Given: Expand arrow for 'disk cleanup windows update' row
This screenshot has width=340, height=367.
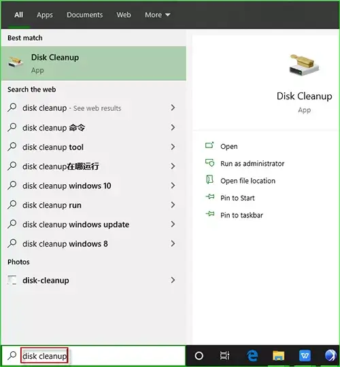Looking at the screenshot, I should tap(173, 224).
